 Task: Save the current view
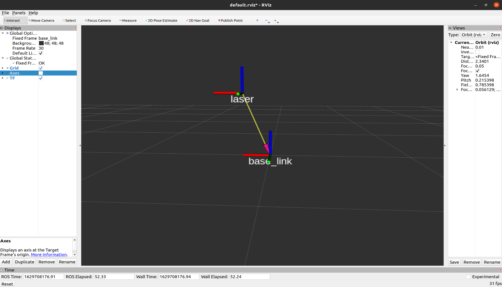point(454,262)
